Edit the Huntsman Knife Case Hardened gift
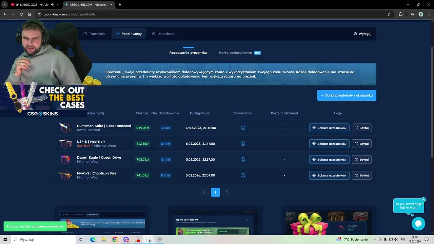Viewport: 434px width, 244px height. coord(361,128)
